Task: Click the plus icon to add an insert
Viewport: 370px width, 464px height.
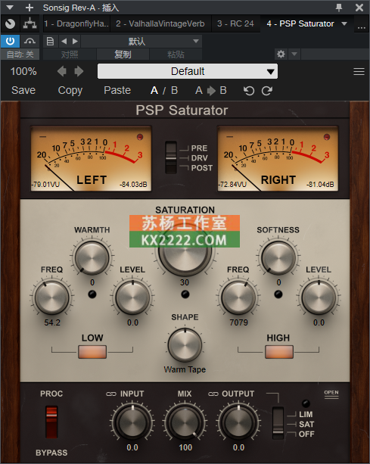Action: tap(30, 8)
